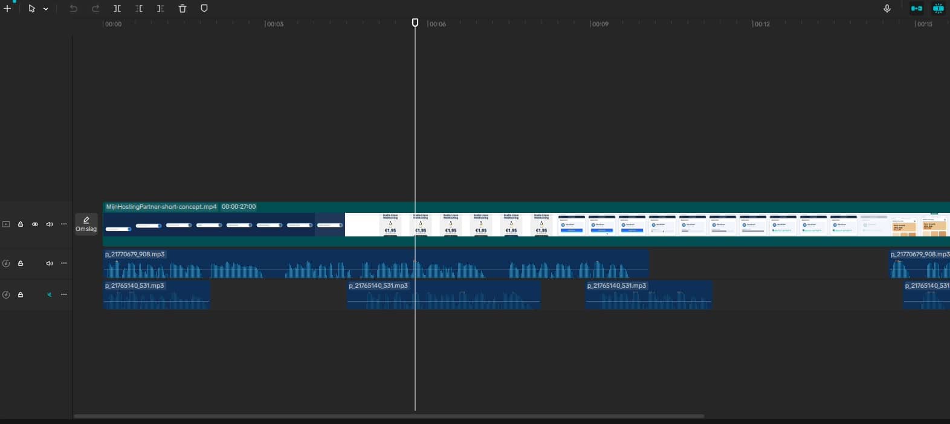Viewport: 950px width, 424px height.
Task: Hide the video track with eye icon
Action: coord(35,224)
